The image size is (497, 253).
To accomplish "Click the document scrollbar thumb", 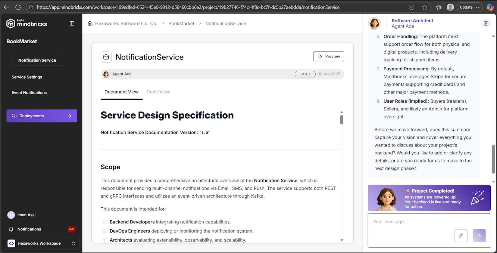I will (x=342, y=119).
